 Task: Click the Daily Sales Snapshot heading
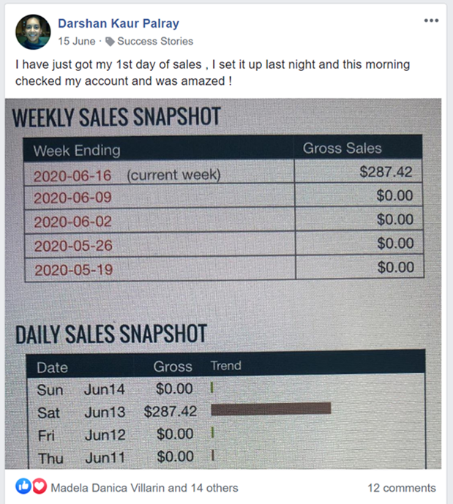pyautogui.click(x=111, y=335)
